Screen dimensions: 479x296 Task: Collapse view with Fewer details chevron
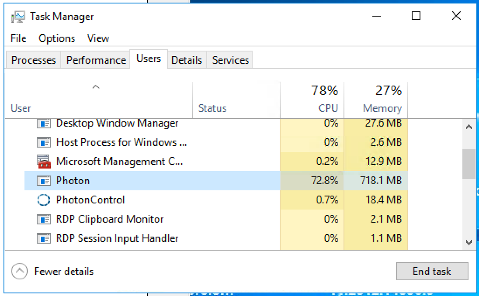coord(20,271)
